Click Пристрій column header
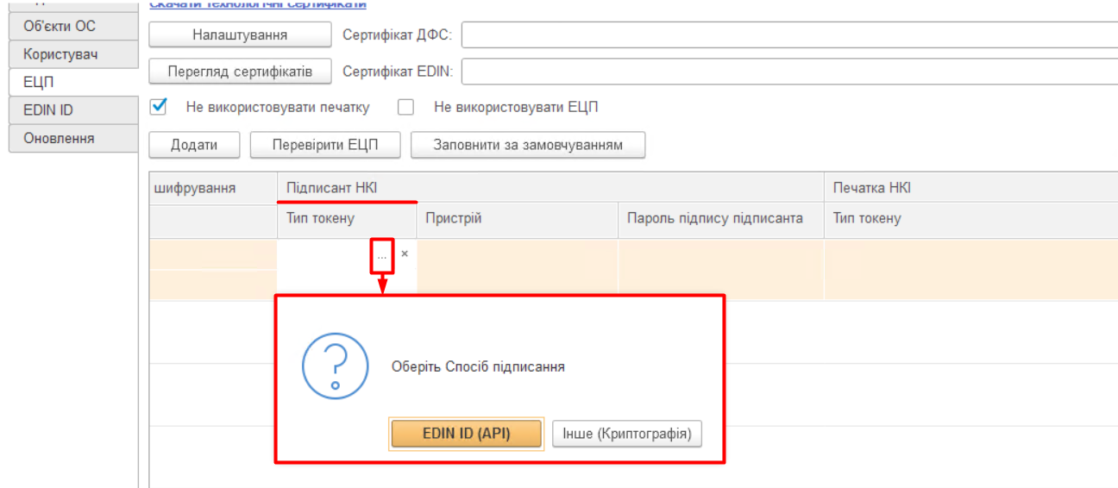This screenshot has height=488, width=1118. coord(518,218)
